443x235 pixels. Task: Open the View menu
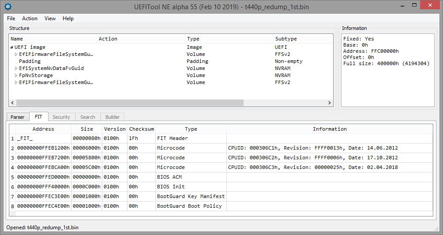(x=50, y=18)
